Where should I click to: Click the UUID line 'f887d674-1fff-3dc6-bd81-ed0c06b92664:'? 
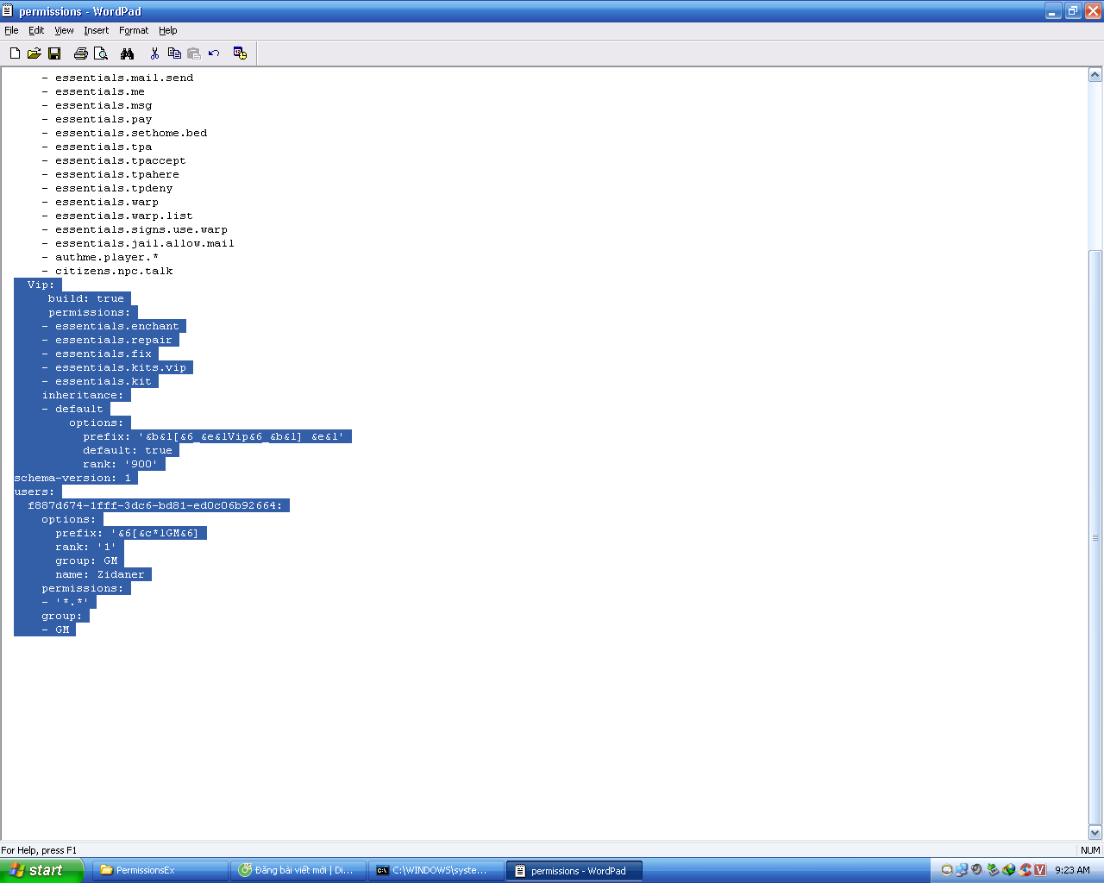coord(155,505)
